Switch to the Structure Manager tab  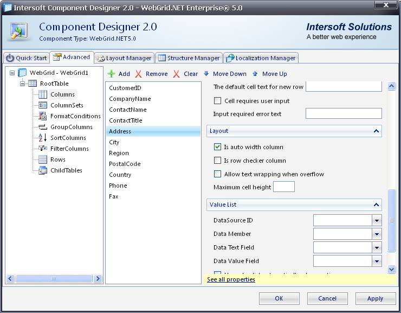click(189, 58)
